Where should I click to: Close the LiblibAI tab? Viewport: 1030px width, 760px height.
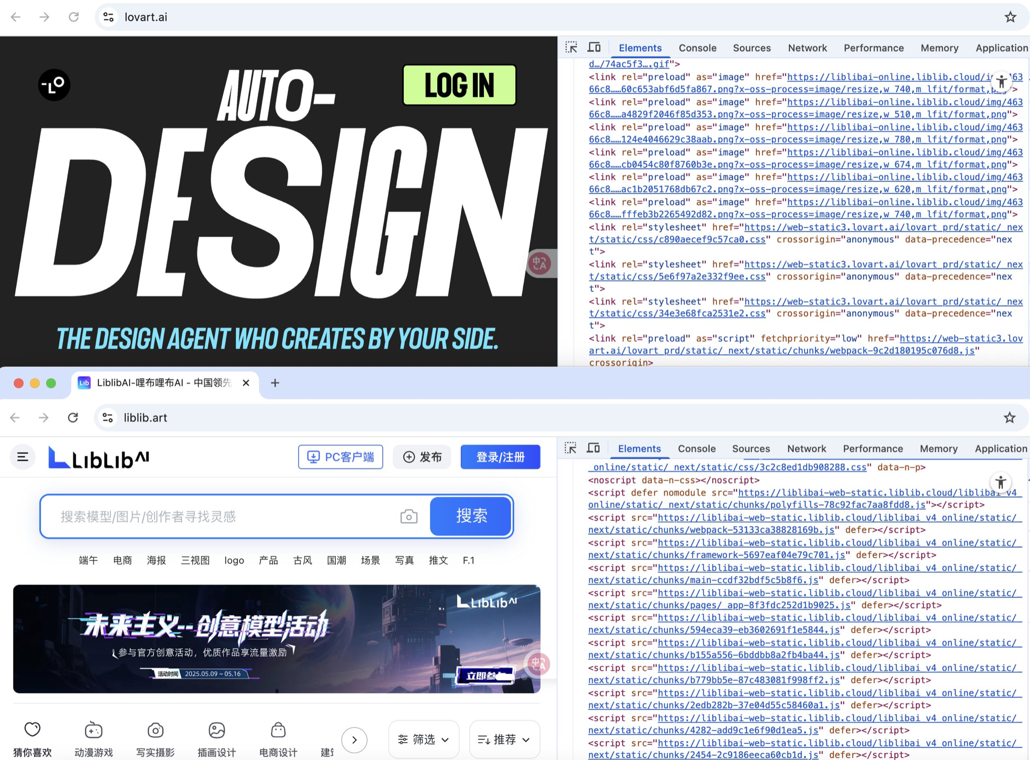pyautogui.click(x=246, y=383)
